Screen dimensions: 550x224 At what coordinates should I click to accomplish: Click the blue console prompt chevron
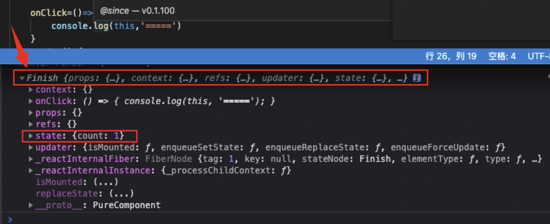click(x=10, y=219)
